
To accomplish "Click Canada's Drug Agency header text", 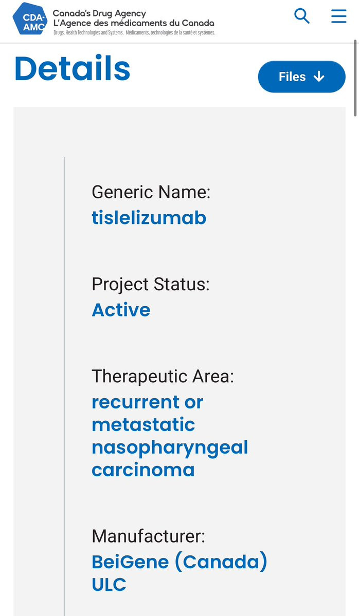I will point(99,13).
